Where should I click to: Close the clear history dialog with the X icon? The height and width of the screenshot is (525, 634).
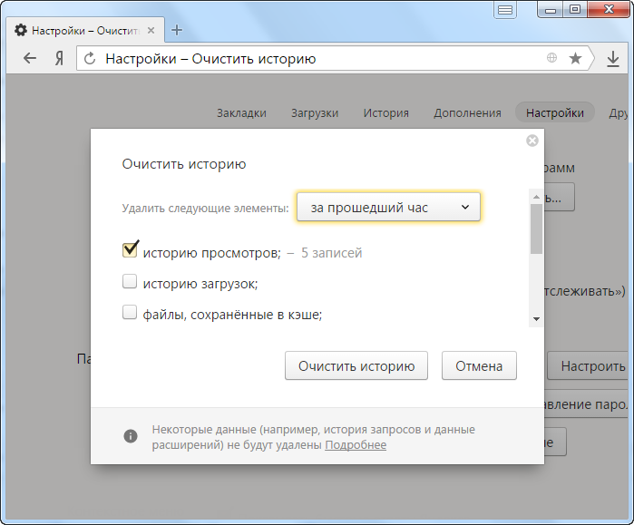tap(532, 141)
